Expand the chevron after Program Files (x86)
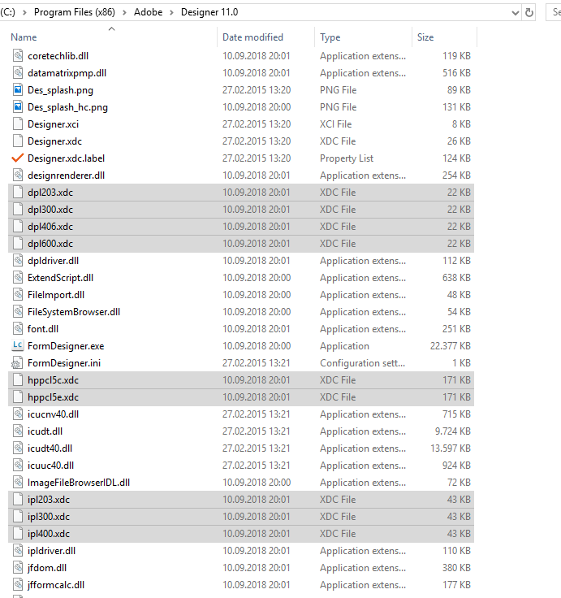Image resolution: width=561 pixels, height=598 pixels. coord(125,12)
